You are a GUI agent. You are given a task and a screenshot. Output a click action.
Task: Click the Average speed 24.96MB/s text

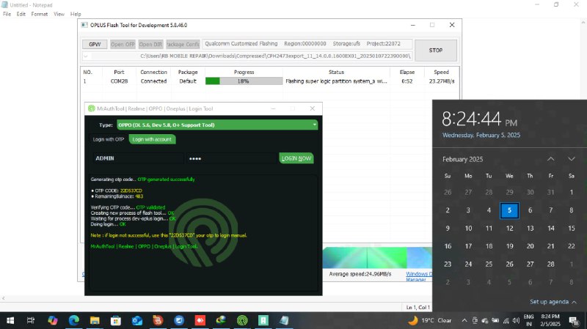click(360, 274)
